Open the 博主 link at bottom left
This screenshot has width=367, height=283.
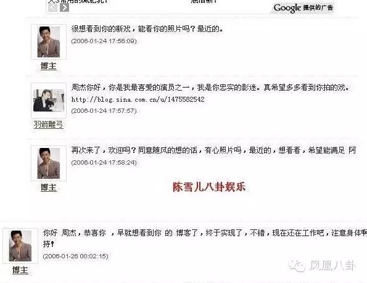(x=20, y=270)
